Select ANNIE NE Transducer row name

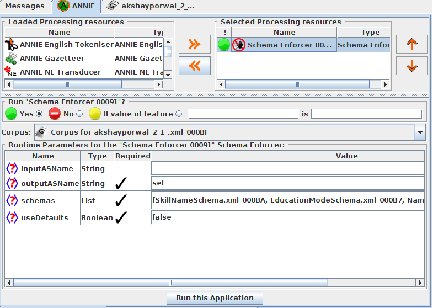[61, 72]
